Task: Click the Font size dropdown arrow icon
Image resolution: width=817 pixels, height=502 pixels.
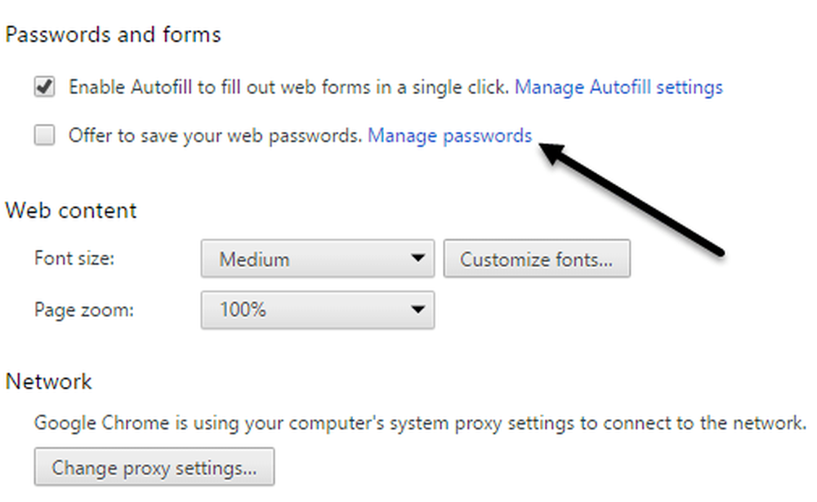Action: [417, 258]
